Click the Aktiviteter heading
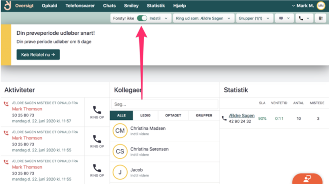Image resolution: width=329 pixels, height=184 pixels. tap(20, 90)
